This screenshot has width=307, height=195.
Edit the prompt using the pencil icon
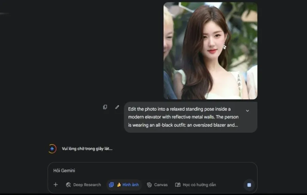(117, 107)
